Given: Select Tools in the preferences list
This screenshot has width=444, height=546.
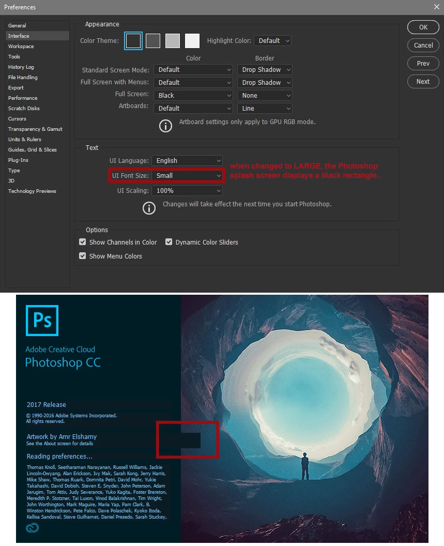Looking at the screenshot, I should (x=37, y=56).
